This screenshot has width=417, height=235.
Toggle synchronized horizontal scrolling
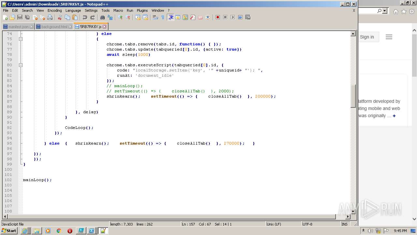145,17
